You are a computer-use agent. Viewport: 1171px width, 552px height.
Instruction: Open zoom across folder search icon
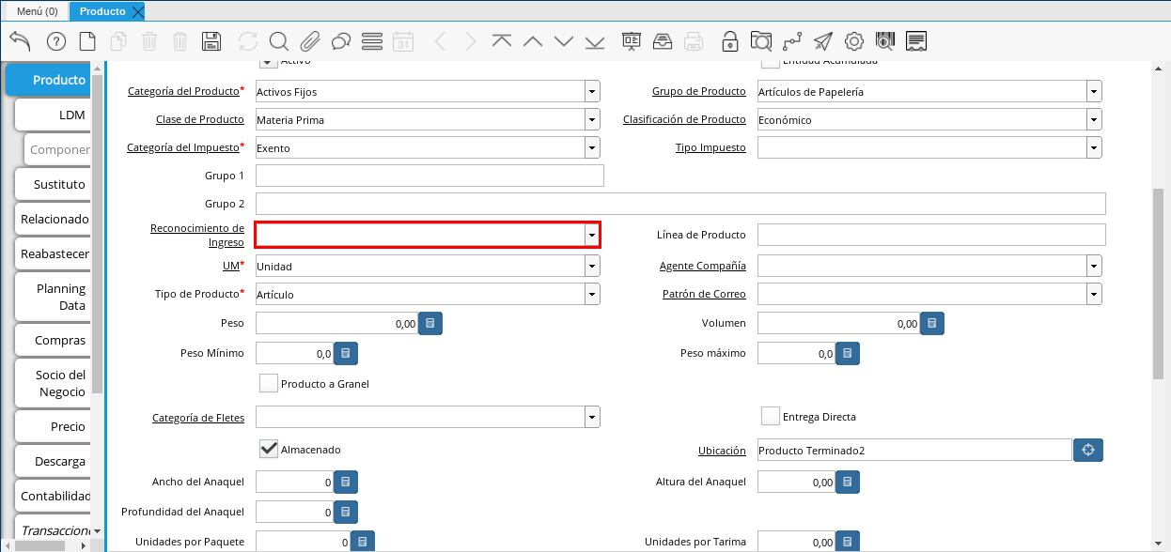tap(761, 41)
